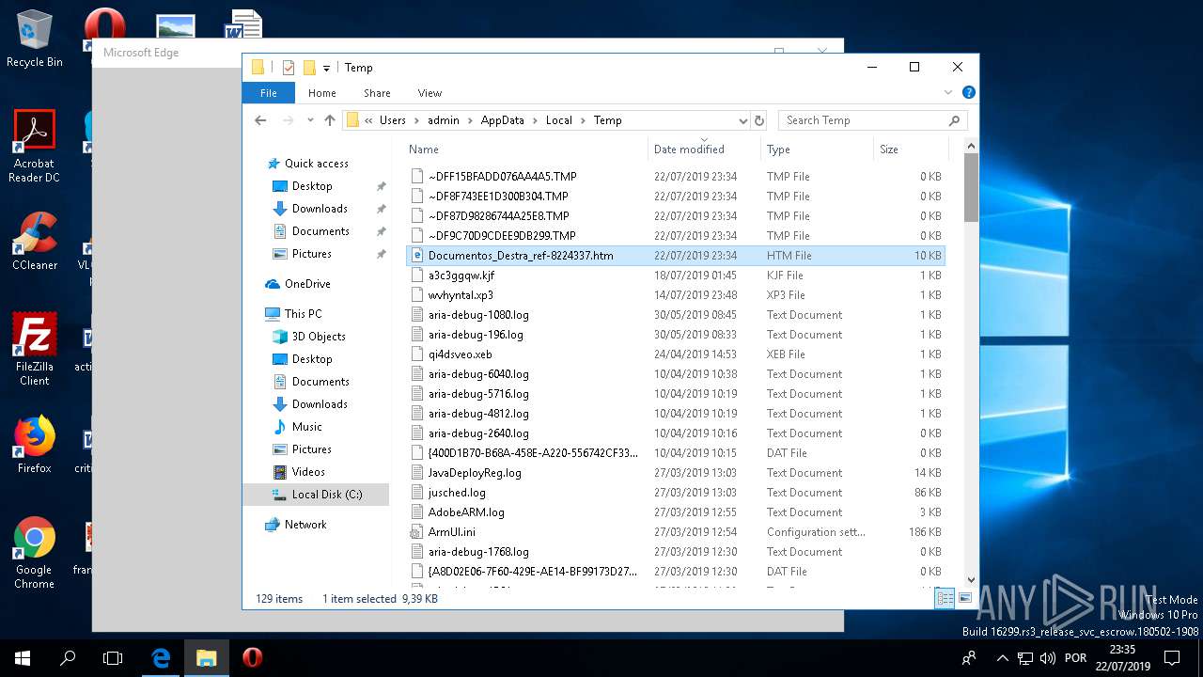This screenshot has width=1203, height=677.
Task: Go up one folder level
Action: pos(330,120)
